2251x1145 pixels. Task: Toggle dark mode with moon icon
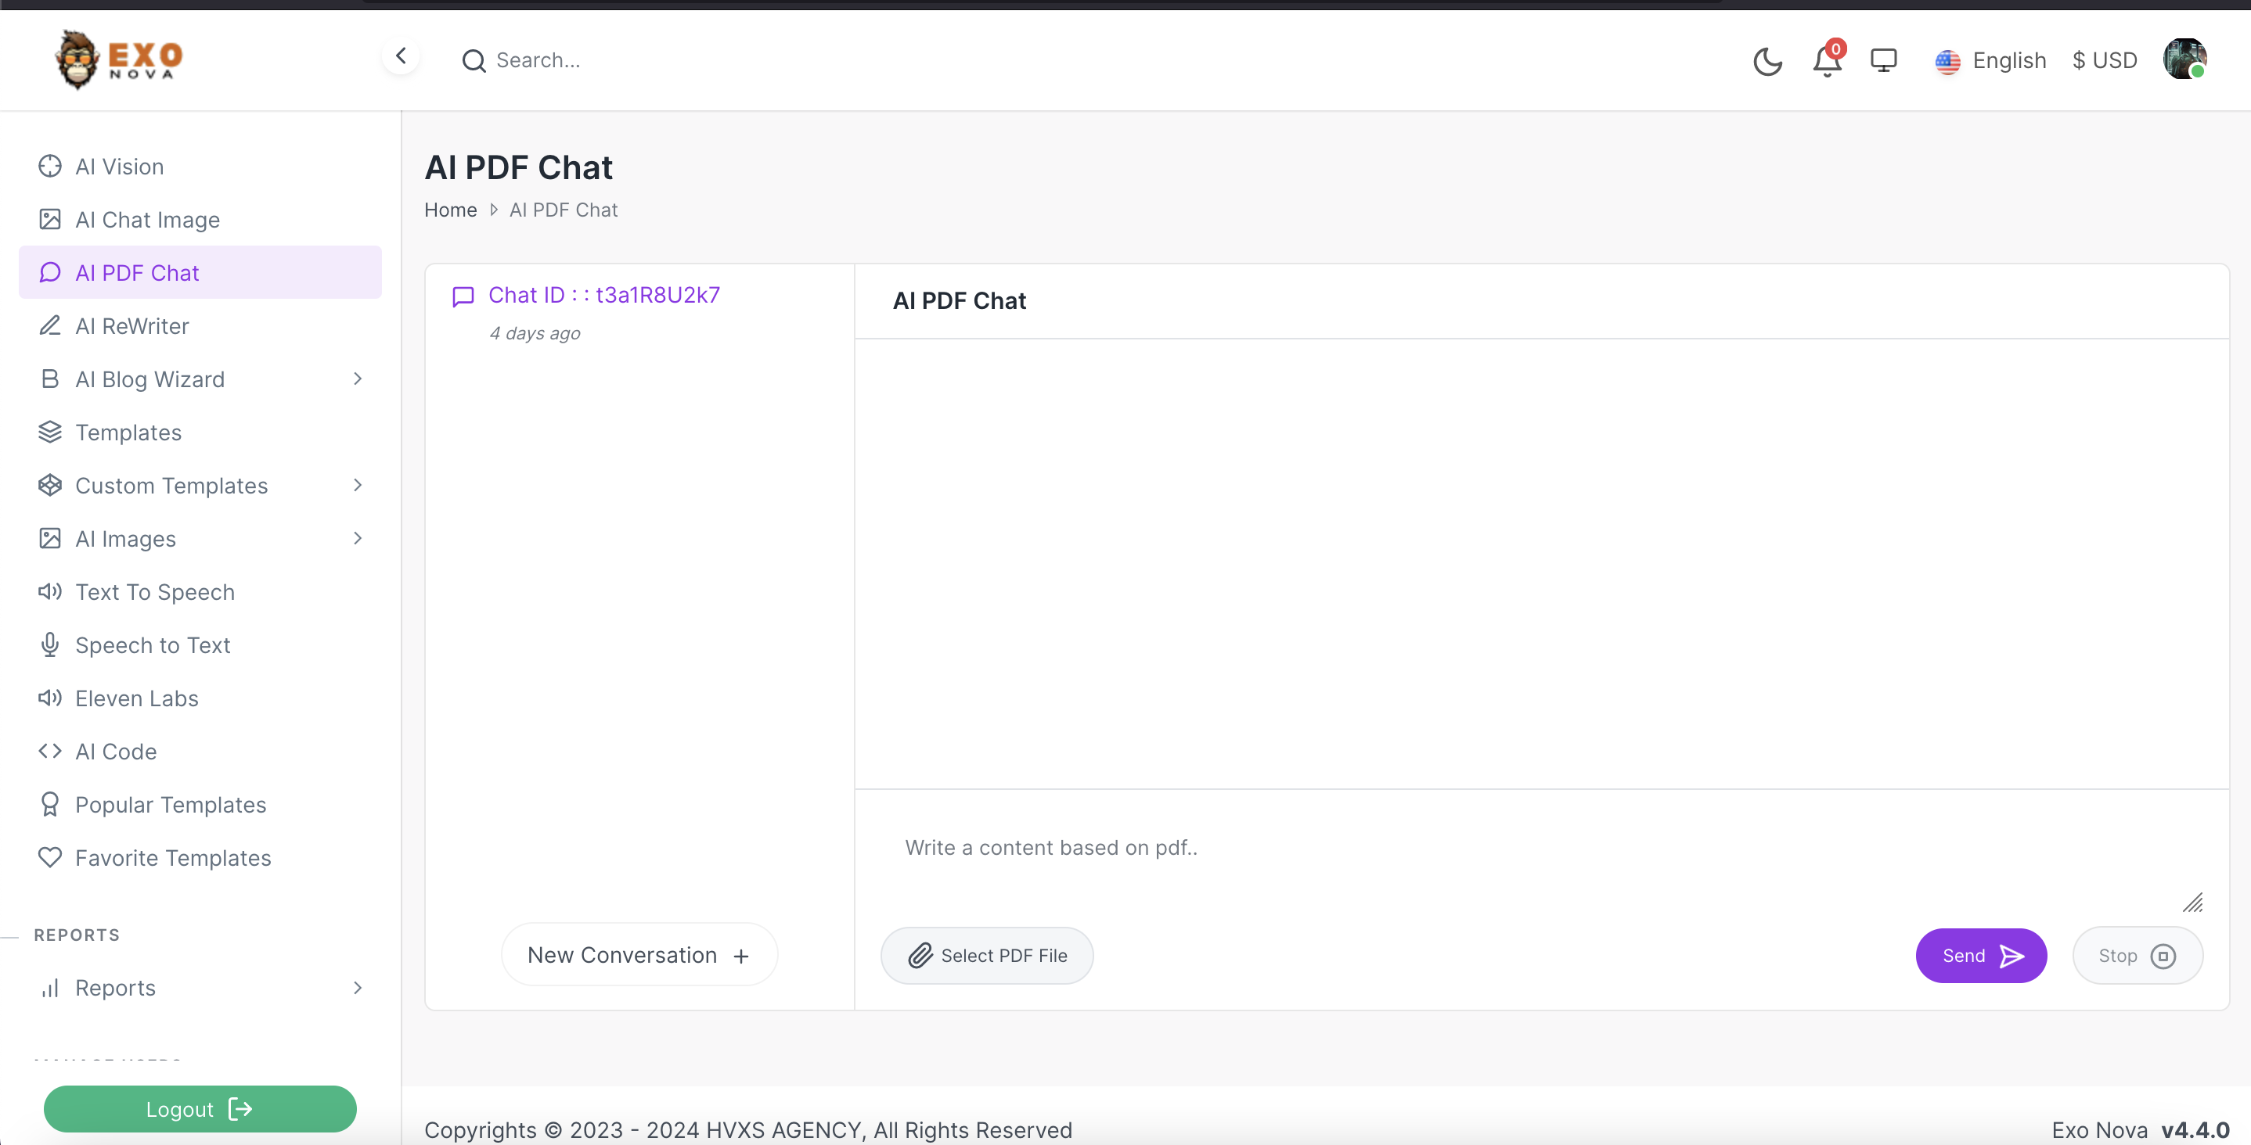[1767, 61]
